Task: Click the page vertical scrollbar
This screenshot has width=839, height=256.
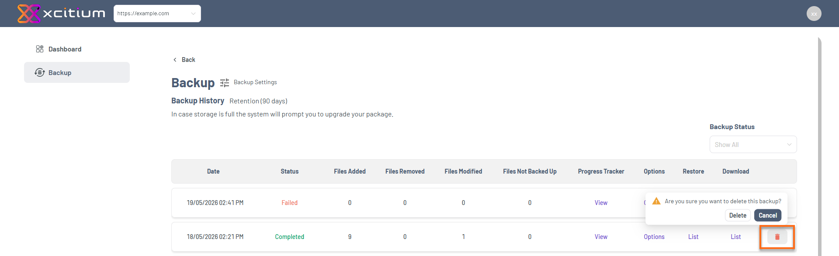Action: pyautogui.click(x=819, y=146)
